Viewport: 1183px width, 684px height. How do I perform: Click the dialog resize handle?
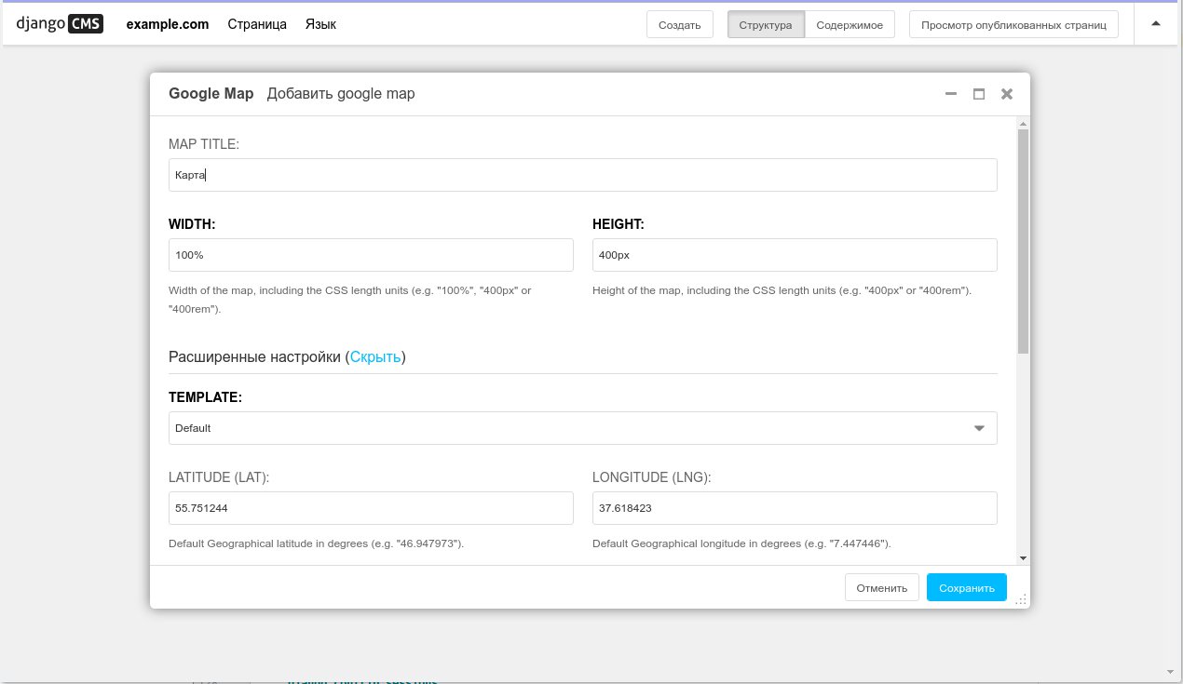[1021, 600]
